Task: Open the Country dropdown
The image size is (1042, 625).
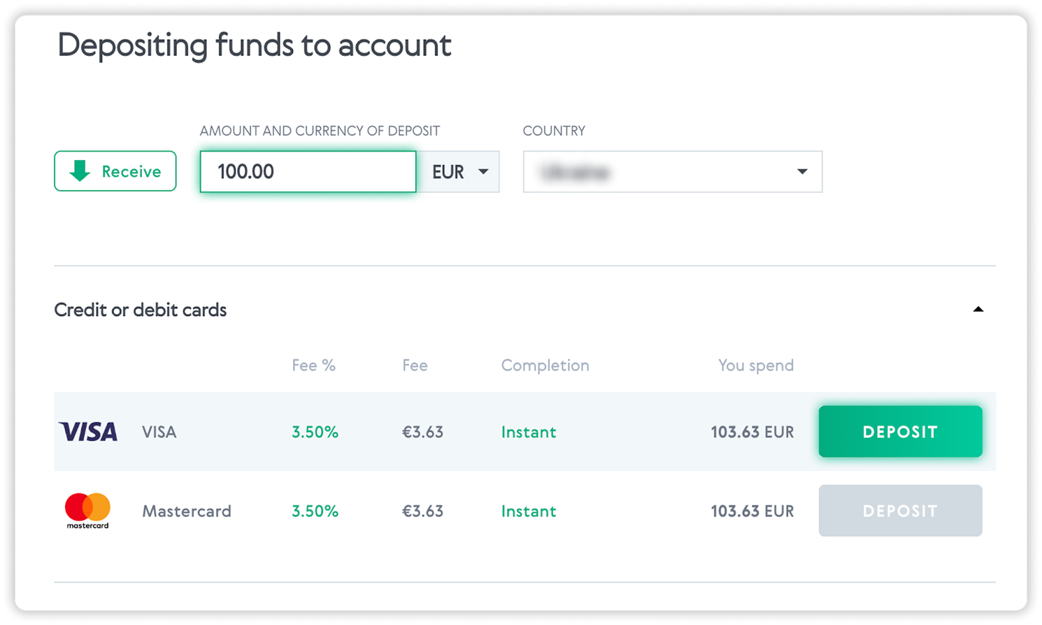Action: (672, 171)
